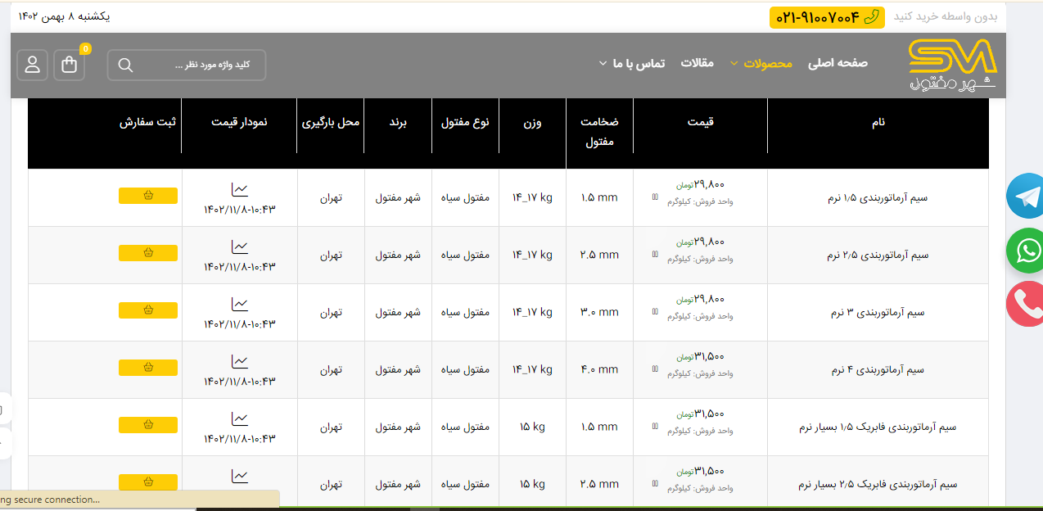
Task: Expand the محصولات dropdown menu
Action: click(767, 63)
